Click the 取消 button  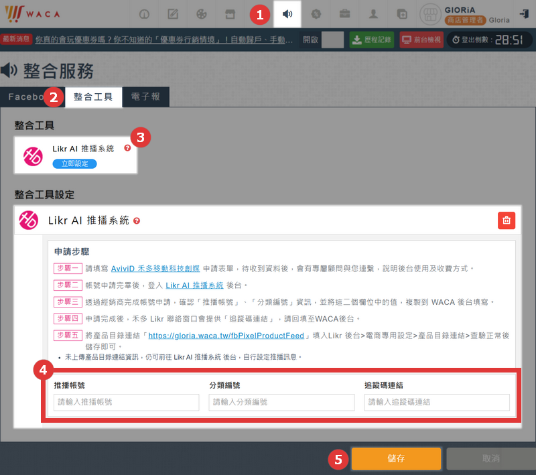(491, 459)
